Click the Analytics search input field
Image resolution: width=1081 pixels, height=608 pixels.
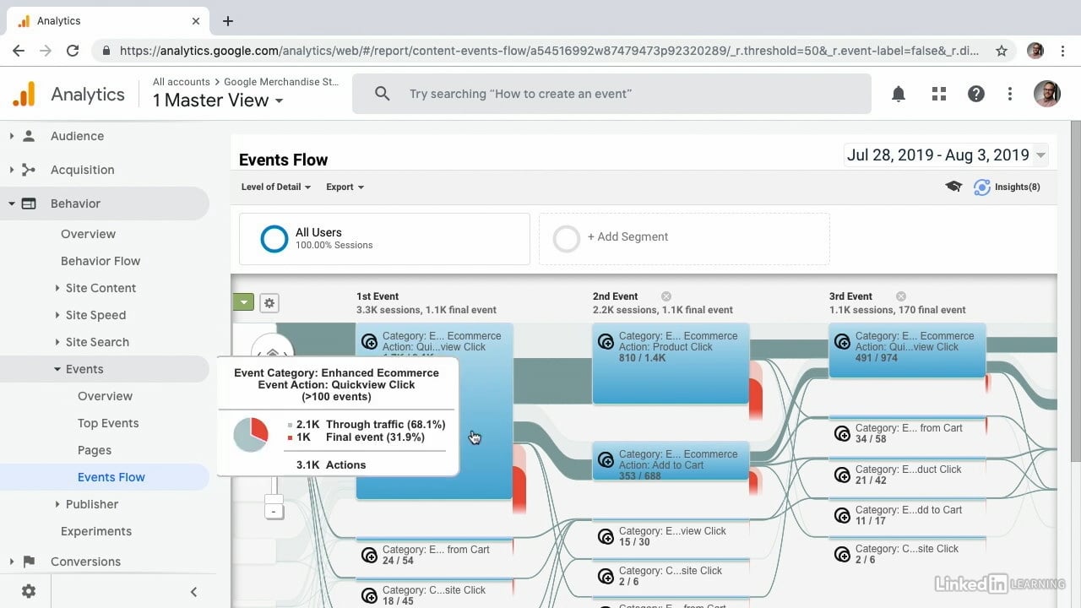(611, 94)
